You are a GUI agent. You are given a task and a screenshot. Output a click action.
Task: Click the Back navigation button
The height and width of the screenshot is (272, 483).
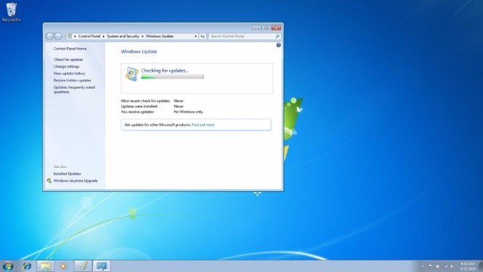(x=49, y=36)
